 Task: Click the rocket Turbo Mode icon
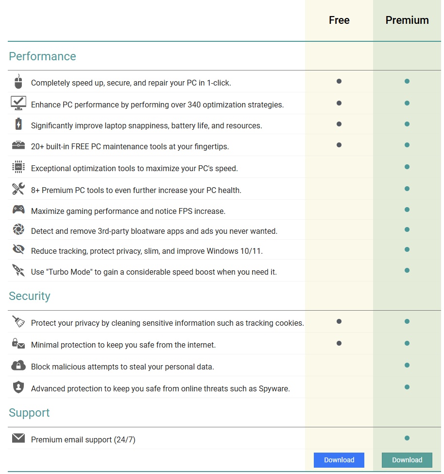click(x=18, y=271)
